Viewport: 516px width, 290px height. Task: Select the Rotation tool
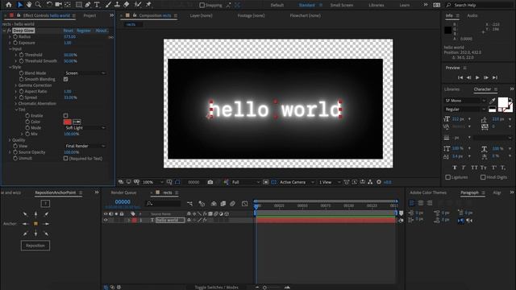pyautogui.click(x=49, y=5)
